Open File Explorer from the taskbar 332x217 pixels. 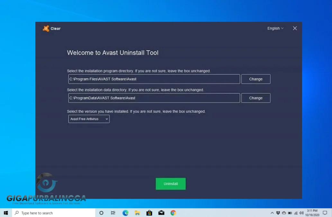tap(137, 213)
